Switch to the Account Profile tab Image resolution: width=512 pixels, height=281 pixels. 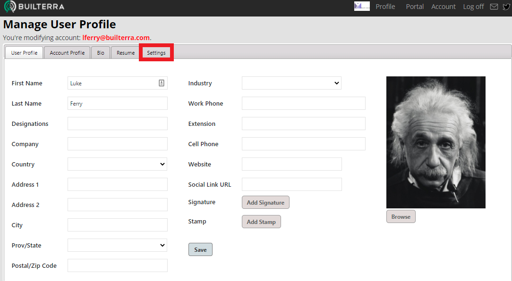67,53
